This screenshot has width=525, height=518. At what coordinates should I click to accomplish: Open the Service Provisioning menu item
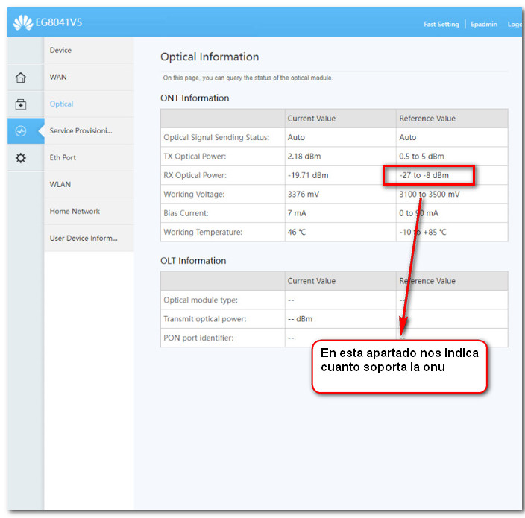pos(81,131)
